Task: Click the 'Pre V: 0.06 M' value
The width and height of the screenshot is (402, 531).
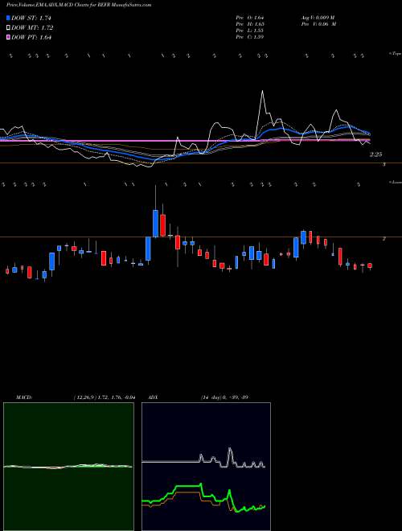Action: [318, 24]
